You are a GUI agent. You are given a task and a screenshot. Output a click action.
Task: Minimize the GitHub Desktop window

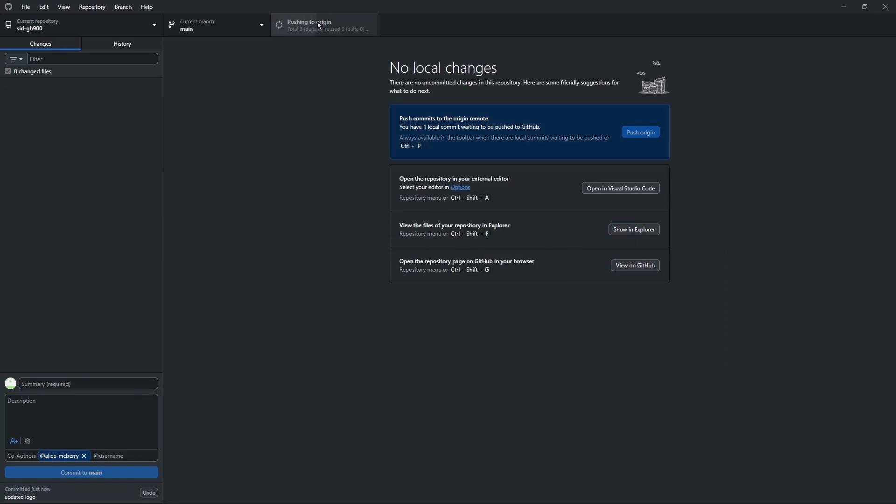pyautogui.click(x=843, y=7)
